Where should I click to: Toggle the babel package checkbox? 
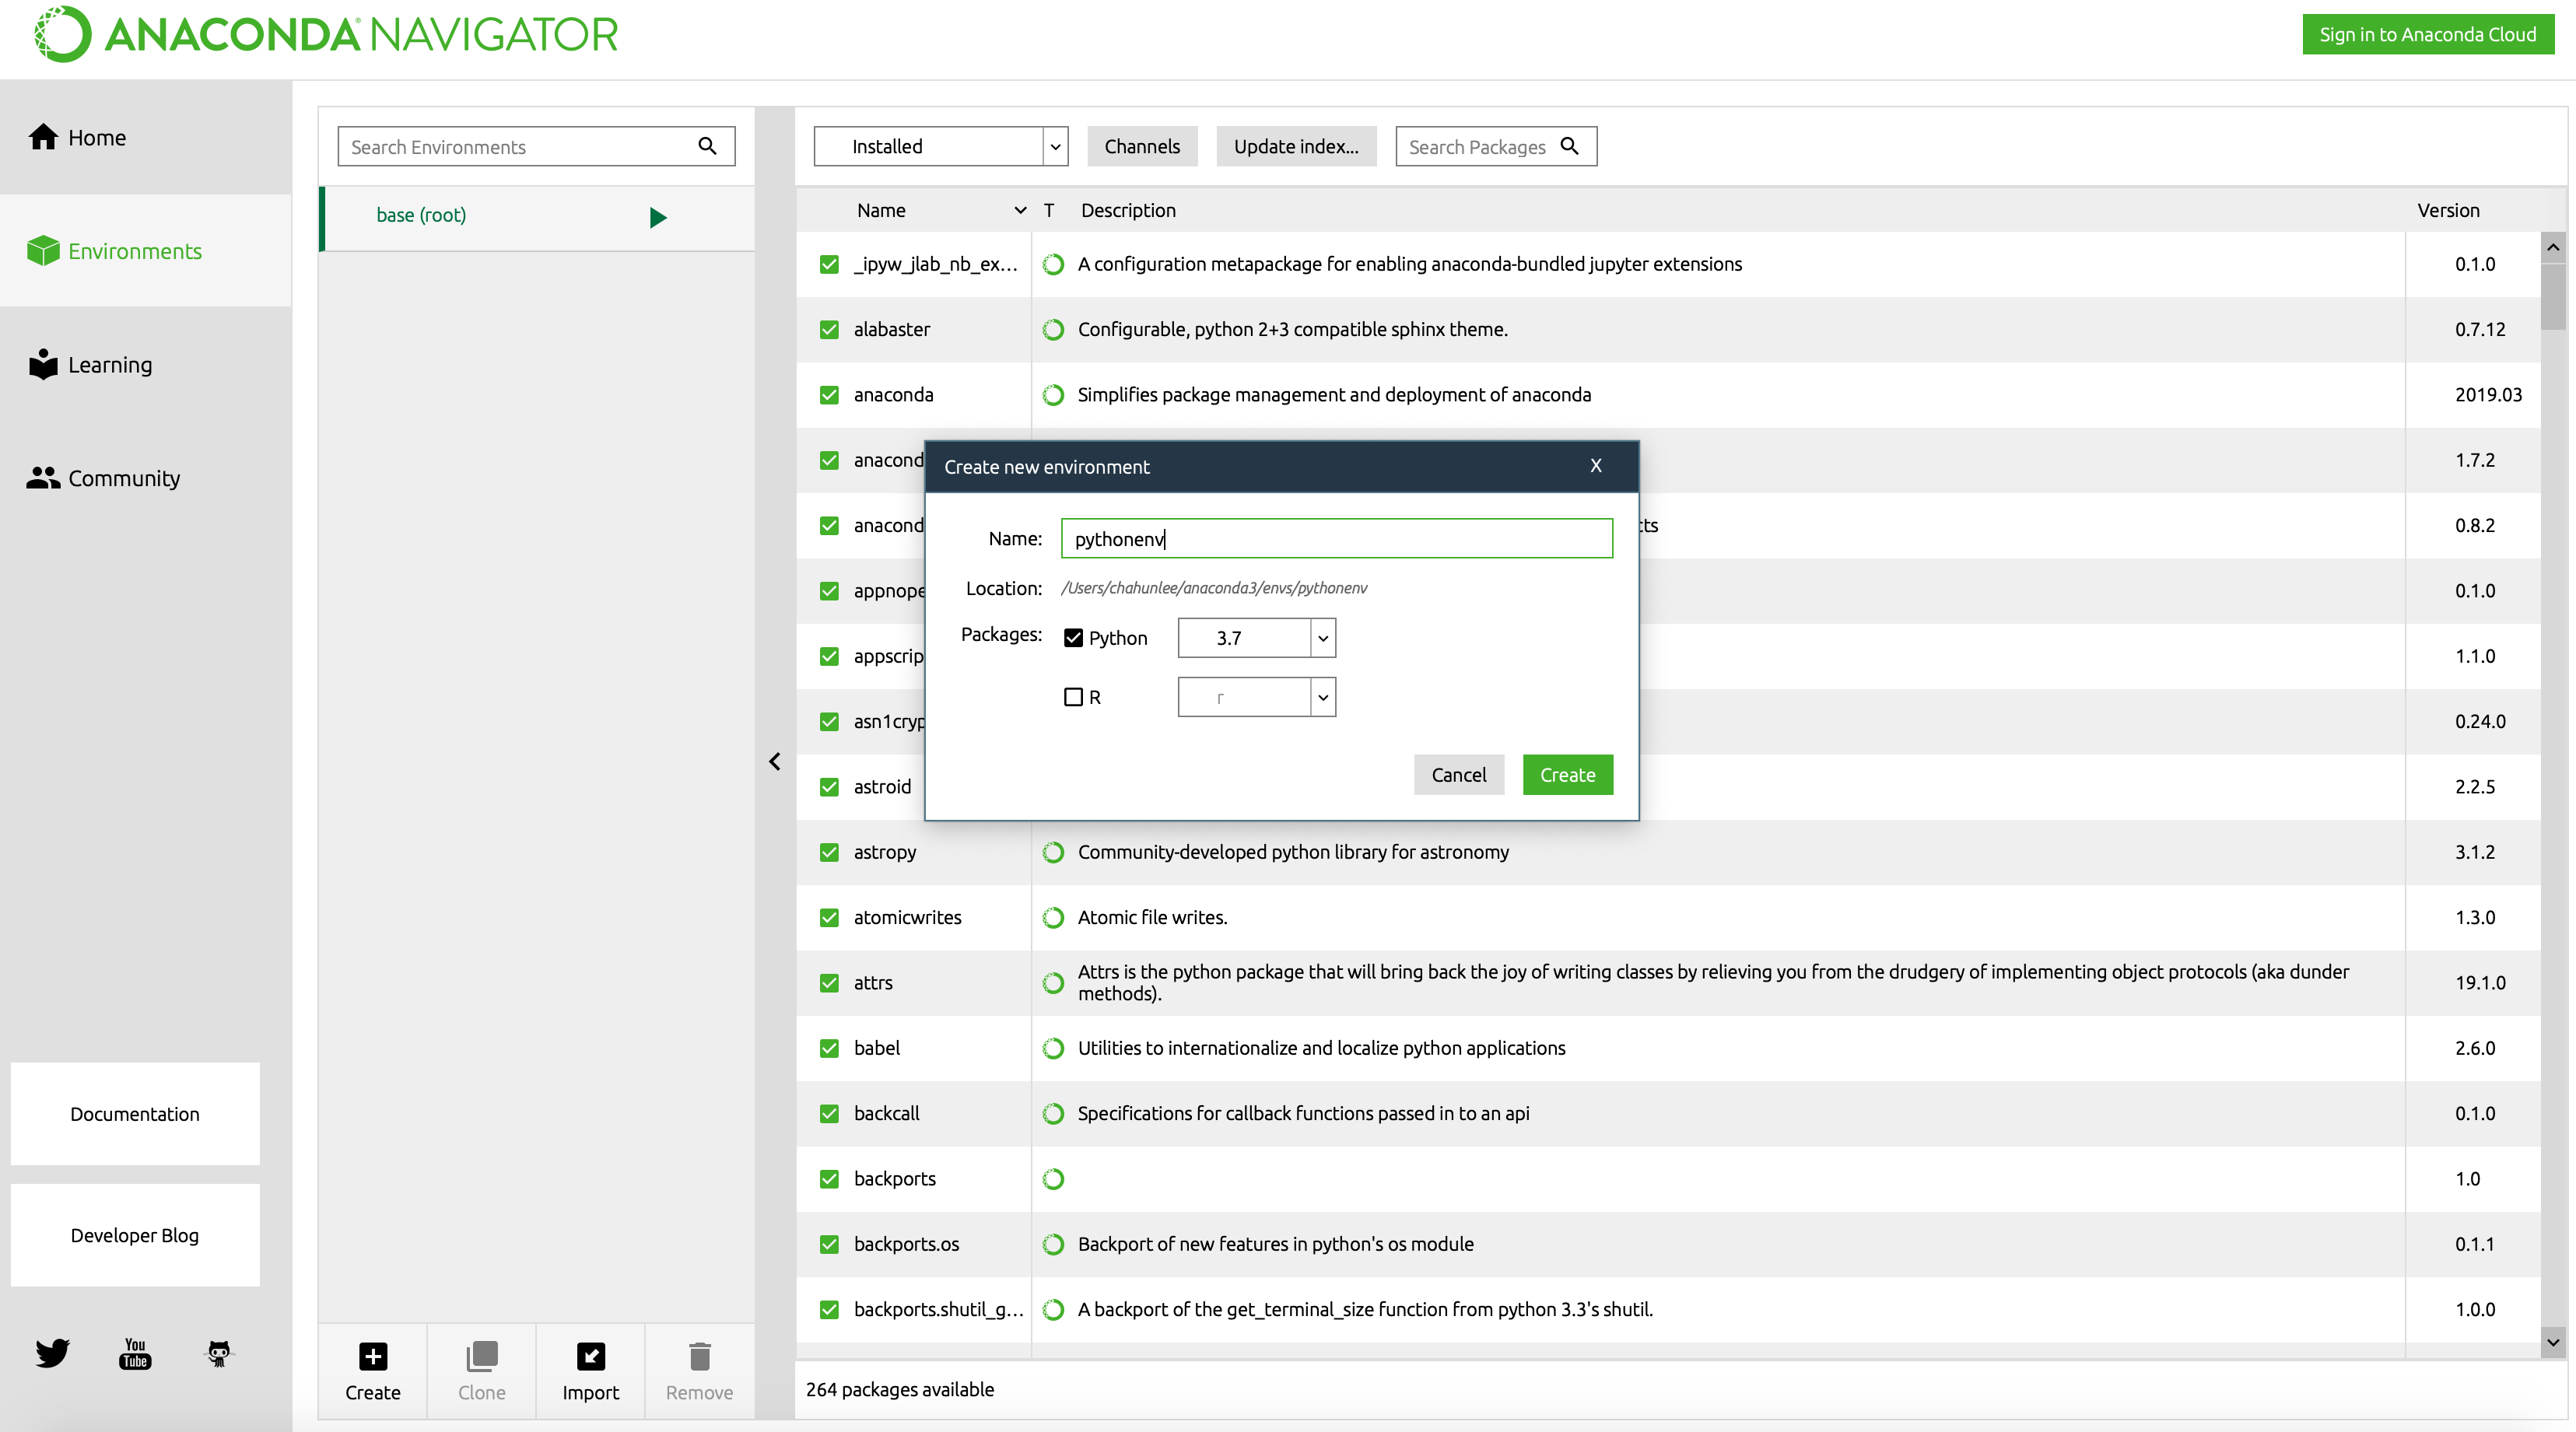829,1048
